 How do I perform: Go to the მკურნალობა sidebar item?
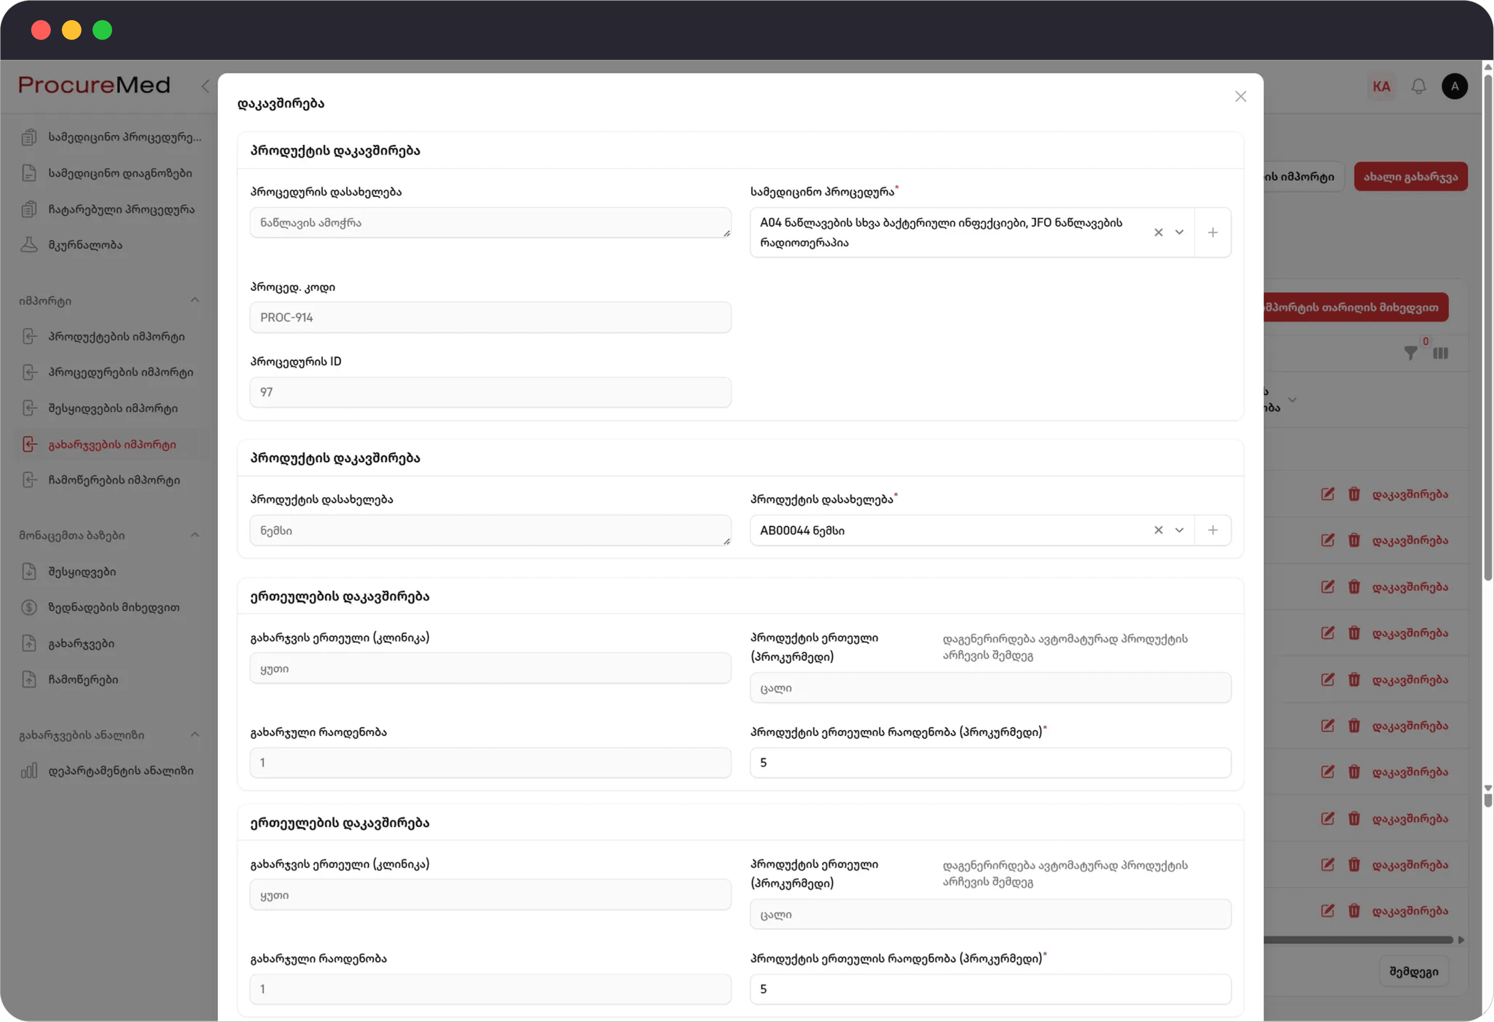(x=85, y=245)
